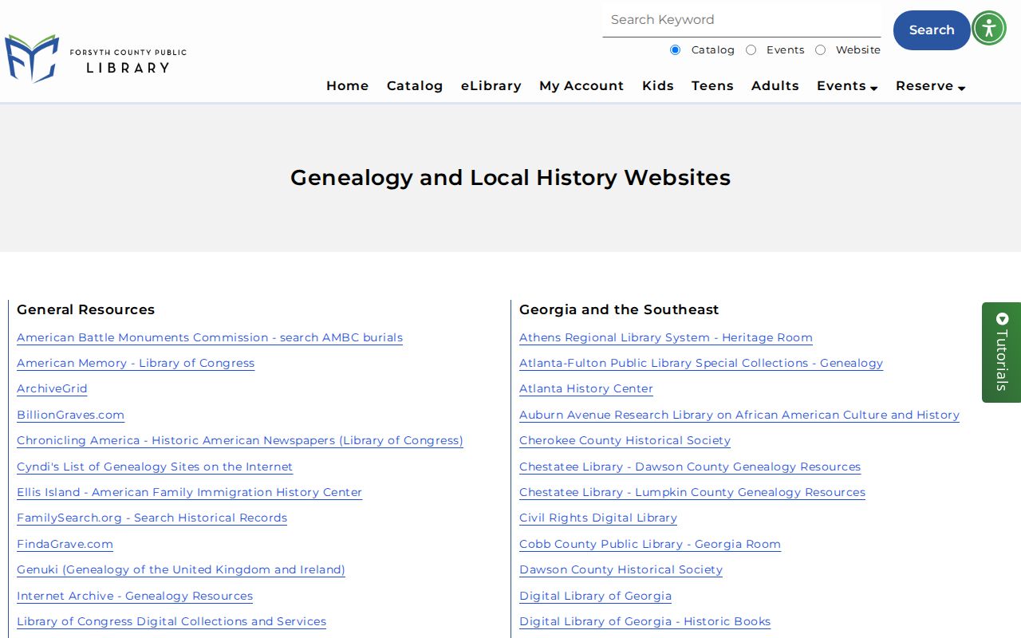Open the Genuki genealogy link

[181, 569]
